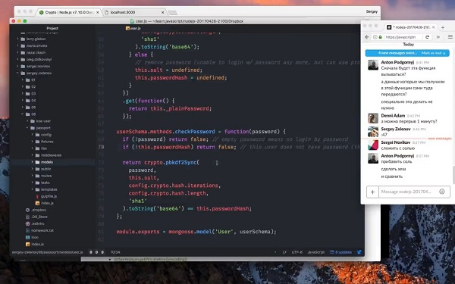The image size is (455, 284).
Task: Select the nodejs-20170428 Firefox tab
Action: pyautogui.click(x=411, y=27)
